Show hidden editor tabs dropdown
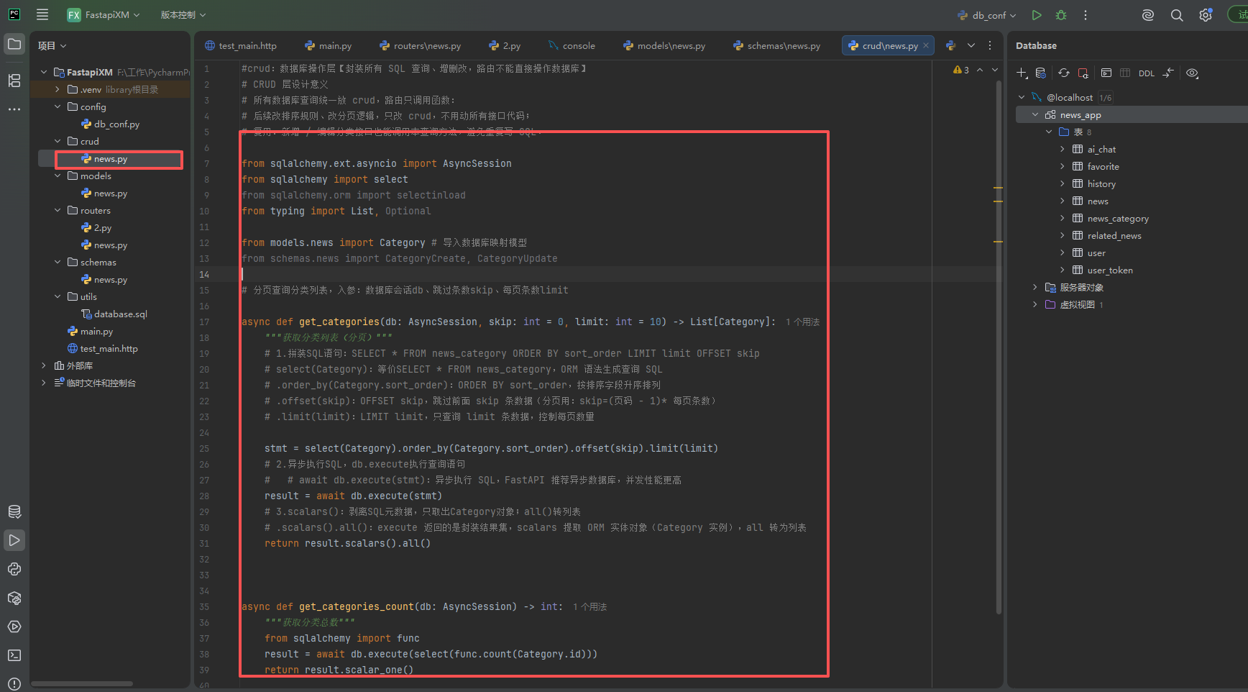The image size is (1248, 692). (971, 45)
